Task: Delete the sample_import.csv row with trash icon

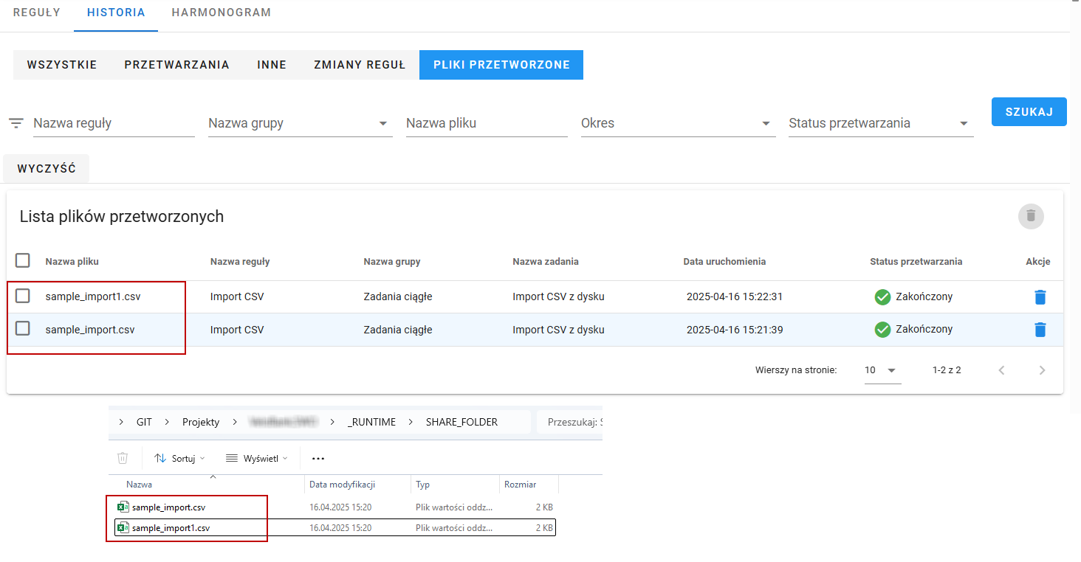Action: click(x=1040, y=330)
